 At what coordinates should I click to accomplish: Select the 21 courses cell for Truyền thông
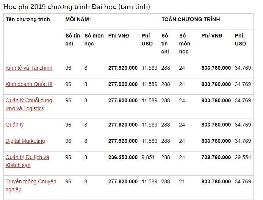182,182
